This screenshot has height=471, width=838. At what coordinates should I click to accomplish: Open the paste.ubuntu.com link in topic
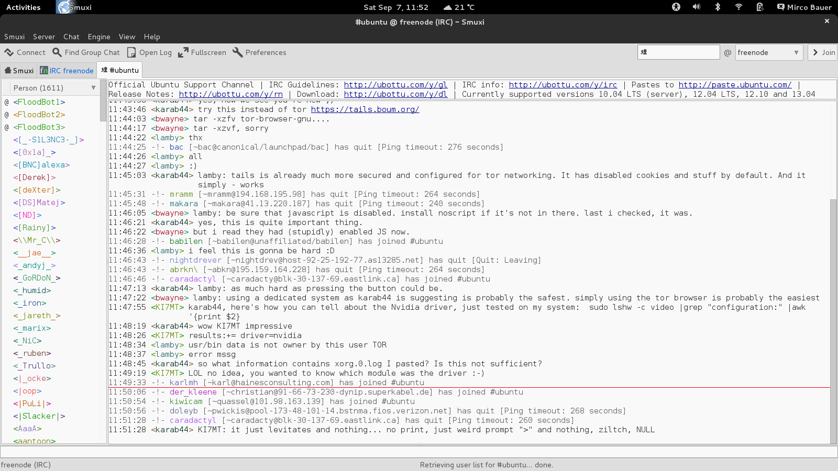tap(735, 85)
